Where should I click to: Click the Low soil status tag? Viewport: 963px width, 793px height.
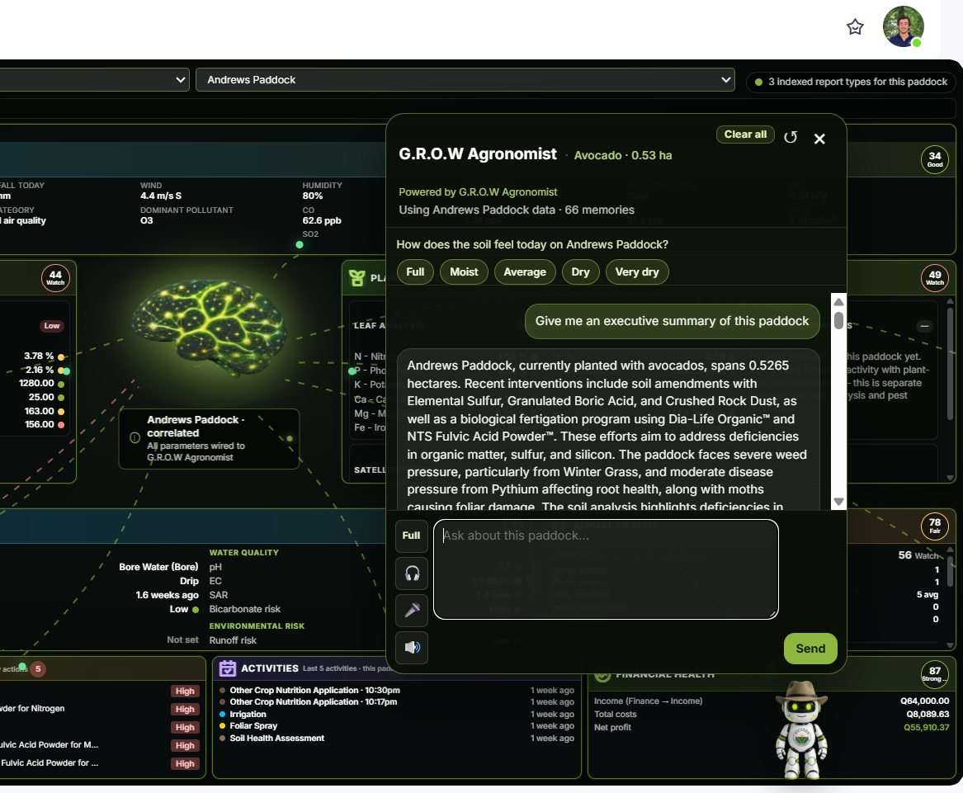52,326
